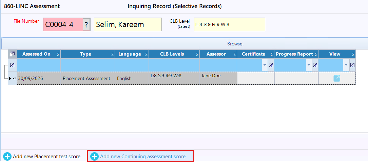The height and width of the screenshot is (162, 368).
Task: Click the plus icon beside Add new Placement test score
Action: coord(7,156)
